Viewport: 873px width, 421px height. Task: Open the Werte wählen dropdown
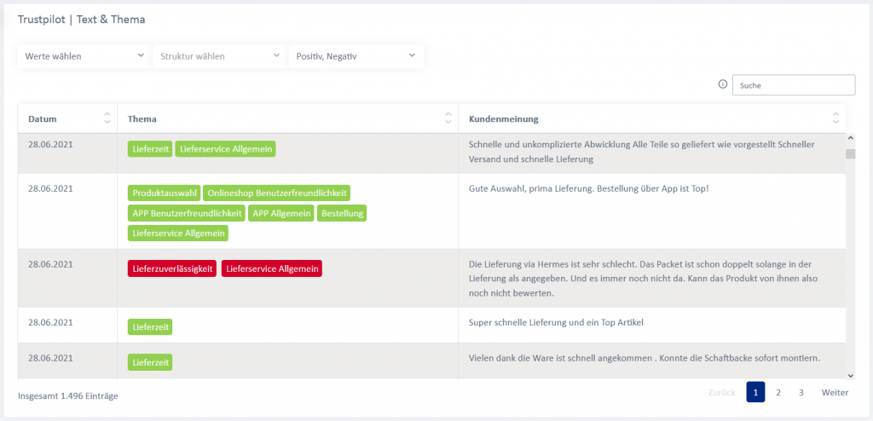(84, 56)
